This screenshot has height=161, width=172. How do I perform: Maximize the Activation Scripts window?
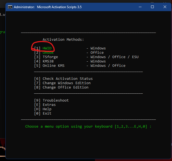coord(152,7)
